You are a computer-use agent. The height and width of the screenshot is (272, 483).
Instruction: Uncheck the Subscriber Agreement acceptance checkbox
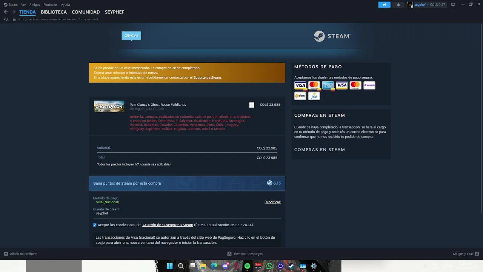pos(95,225)
